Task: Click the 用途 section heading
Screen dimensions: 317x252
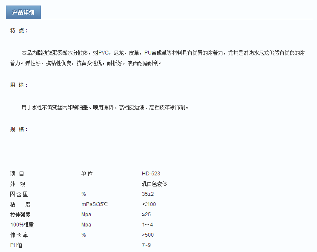Action: point(19,85)
